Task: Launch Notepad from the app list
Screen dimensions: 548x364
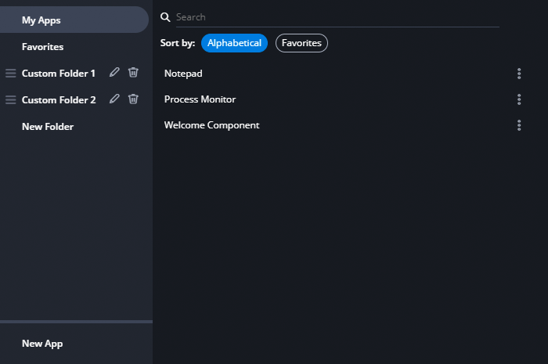Action: click(183, 74)
